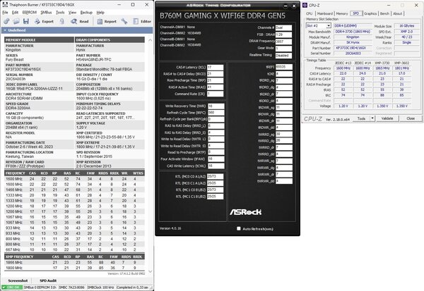424x291 pixels.
Task: Click the Command Rate (CR) field
Action: pyautogui.click(x=216, y=94)
